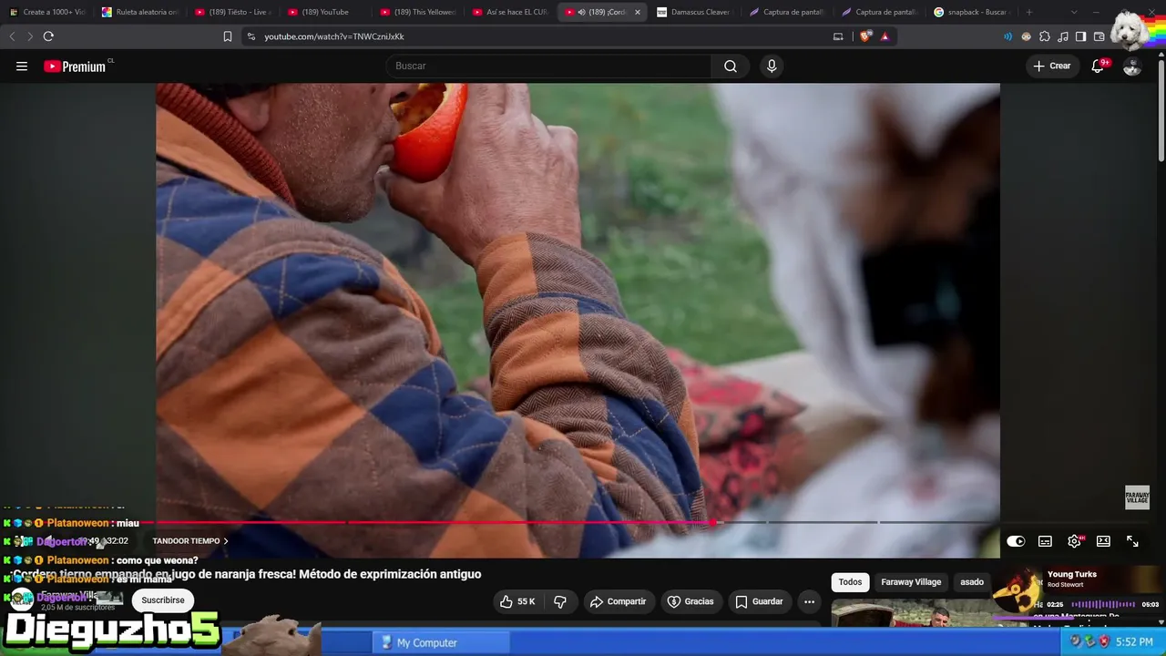
Task: Save the video with Guardar button
Action: coord(759,601)
